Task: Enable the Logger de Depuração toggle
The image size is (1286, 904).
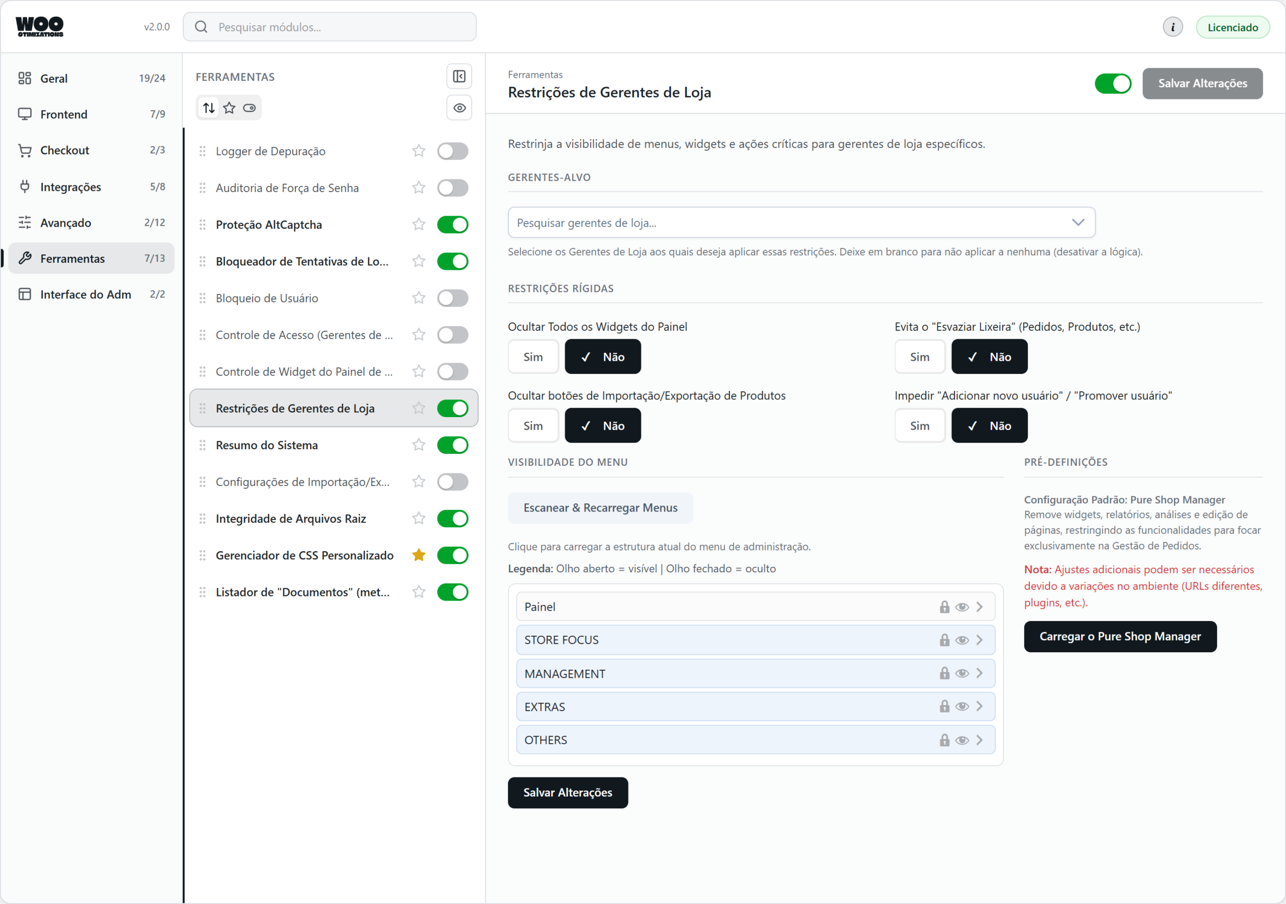Action: point(453,151)
